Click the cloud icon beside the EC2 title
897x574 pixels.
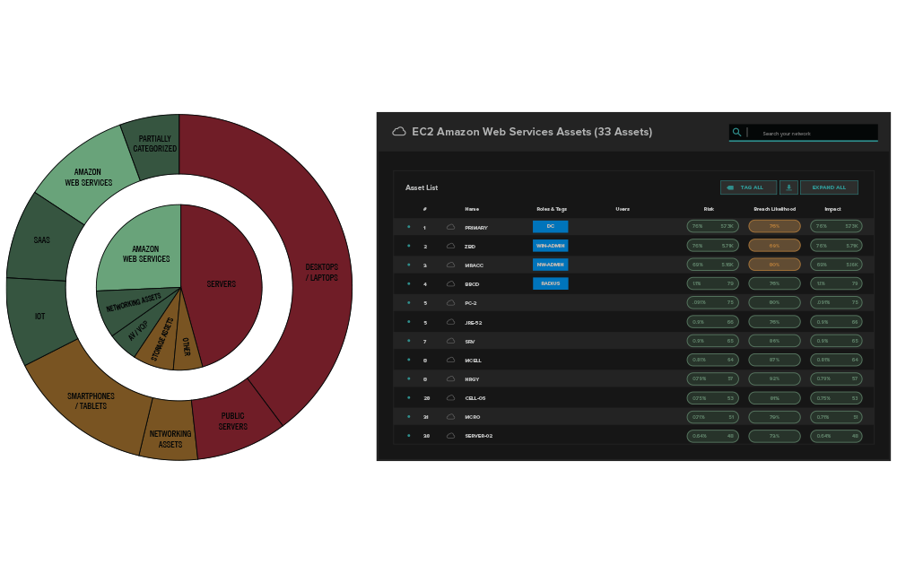click(399, 132)
